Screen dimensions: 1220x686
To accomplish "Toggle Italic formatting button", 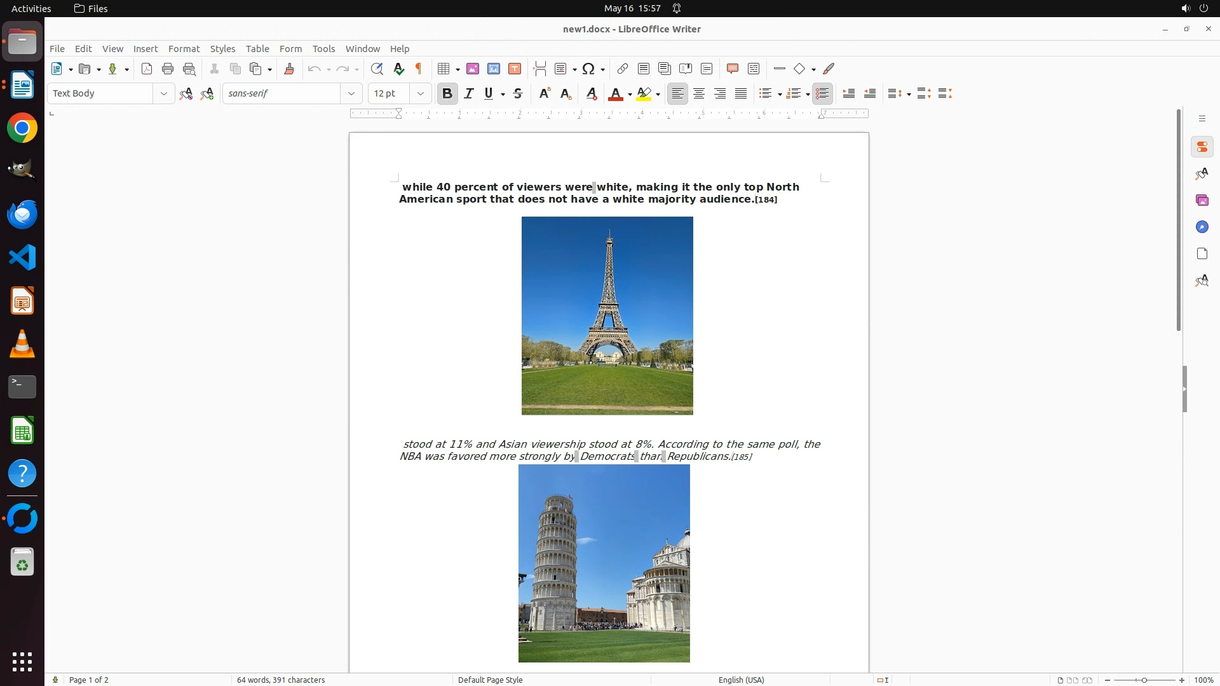I will (469, 94).
